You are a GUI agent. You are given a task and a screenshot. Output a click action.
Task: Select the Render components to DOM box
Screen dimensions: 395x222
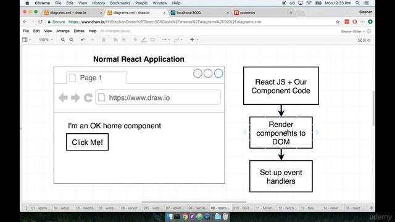point(281,133)
